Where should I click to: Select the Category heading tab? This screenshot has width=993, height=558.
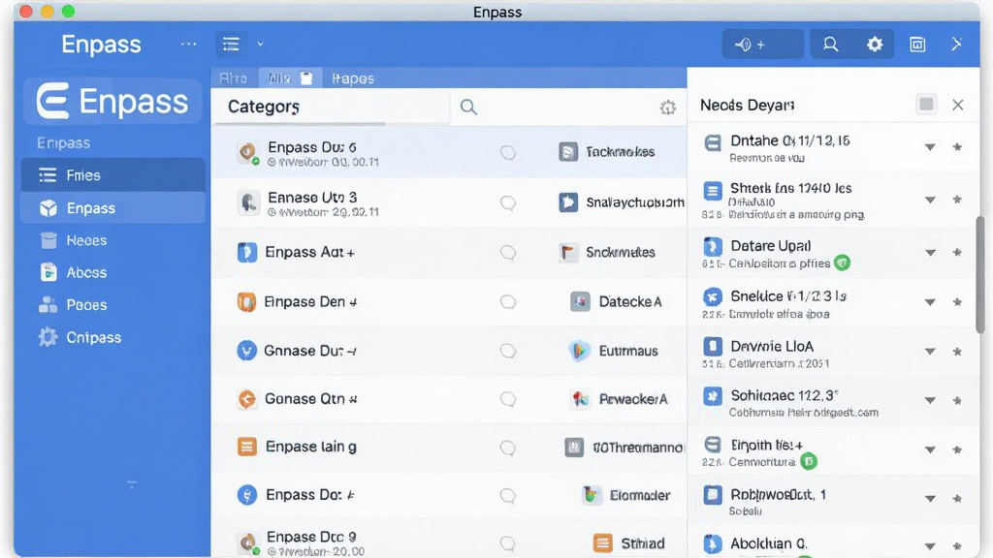264,107
